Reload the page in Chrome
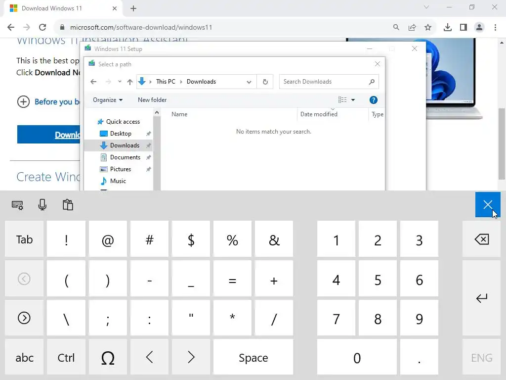Viewport: 506px width, 380px height. (42, 28)
